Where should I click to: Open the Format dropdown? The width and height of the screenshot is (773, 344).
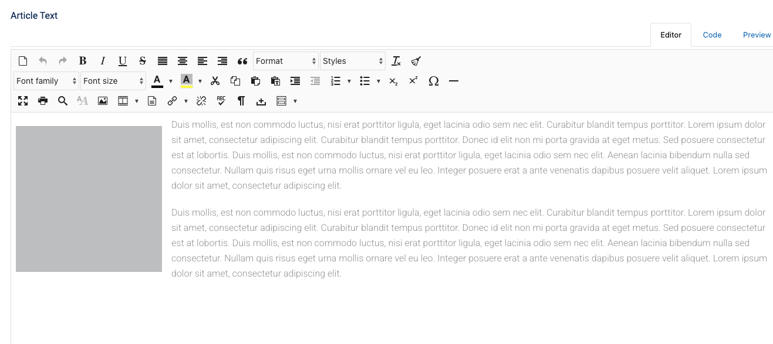(x=286, y=61)
